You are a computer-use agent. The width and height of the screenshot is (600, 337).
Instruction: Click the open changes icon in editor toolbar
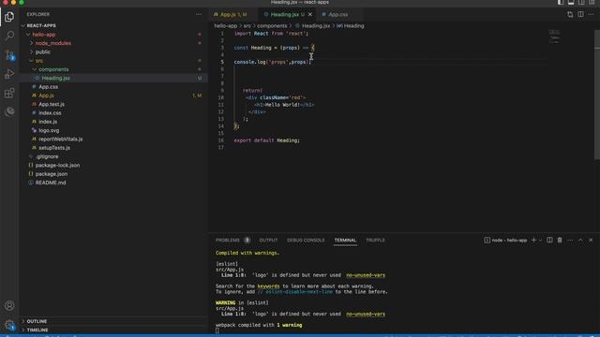click(570, 15)
